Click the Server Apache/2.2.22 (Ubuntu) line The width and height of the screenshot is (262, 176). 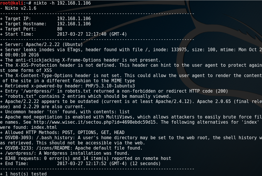(x=42, y=45)
